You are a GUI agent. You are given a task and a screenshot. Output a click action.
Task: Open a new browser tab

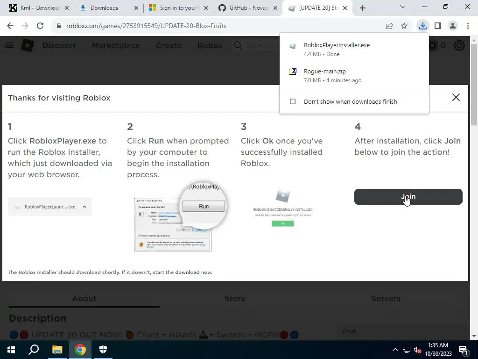362,8
